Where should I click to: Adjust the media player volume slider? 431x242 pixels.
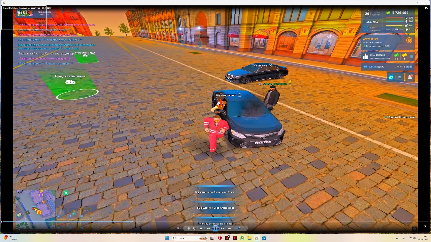pos(239,228)
